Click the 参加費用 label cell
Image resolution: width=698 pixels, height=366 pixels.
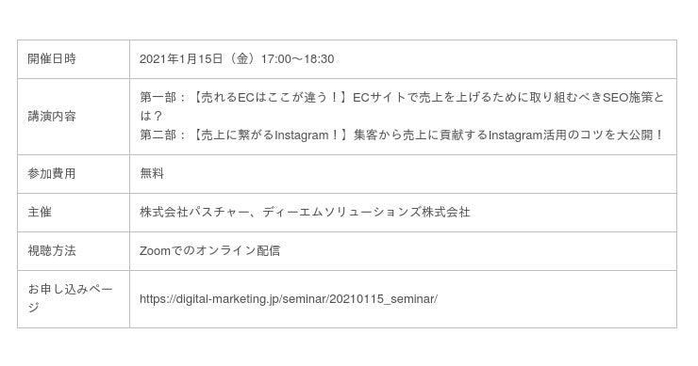[x=74, y=174]
